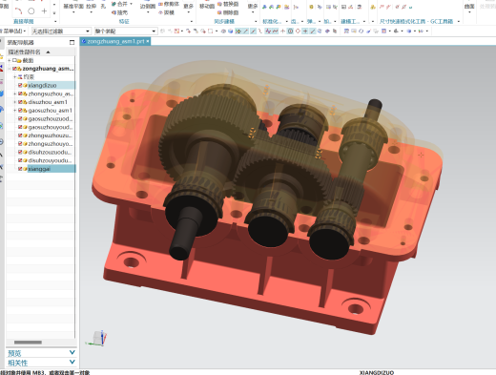The image size is (496, 375).
Task: Toggle the disuzhou_asm1 visibility checkbox
Action: [x=20, y=102]
